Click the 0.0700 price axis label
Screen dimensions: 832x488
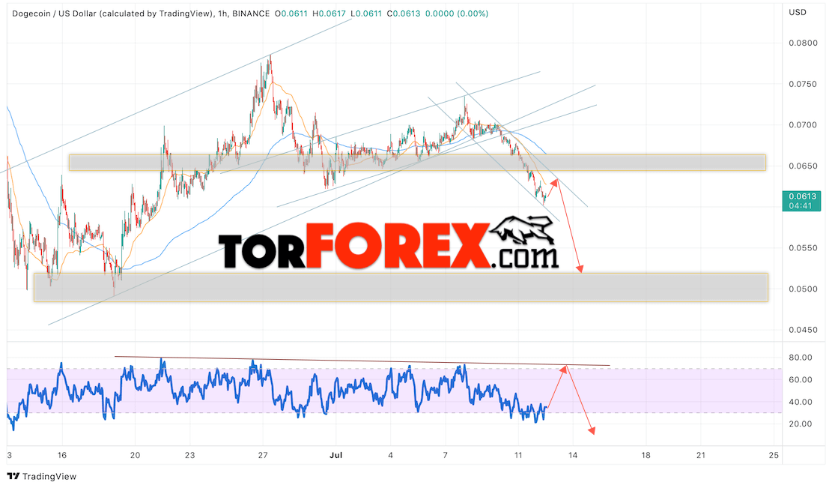(803, 124)
